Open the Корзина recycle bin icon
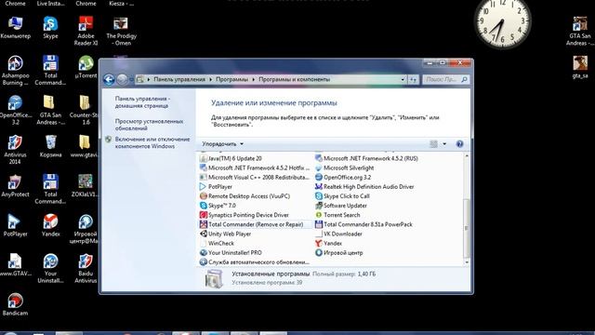Viewport: 595px width, 335px height. [x=50, y=147]
